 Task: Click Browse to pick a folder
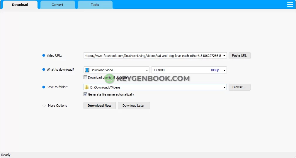[x=239, y=87]
